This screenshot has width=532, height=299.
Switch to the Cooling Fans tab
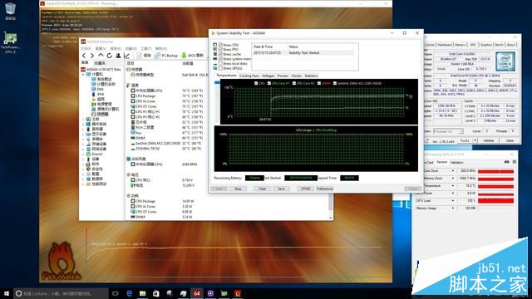[x=249, y=76]
